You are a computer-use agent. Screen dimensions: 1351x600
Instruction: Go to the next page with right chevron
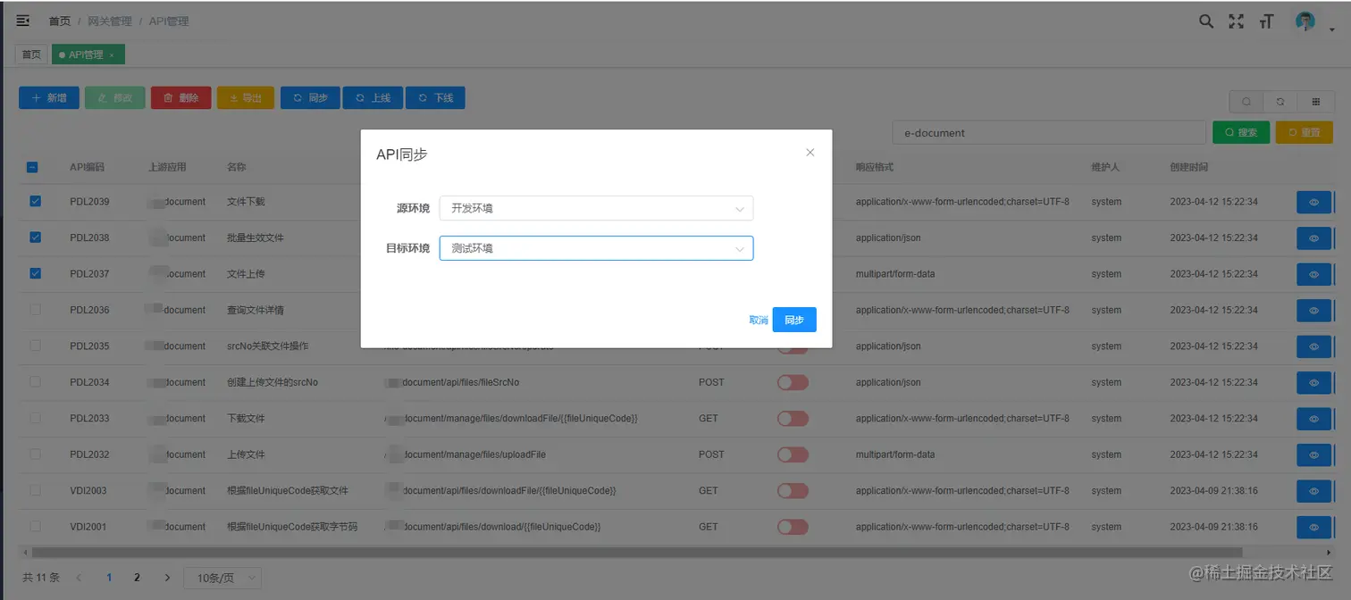(167, 578)
